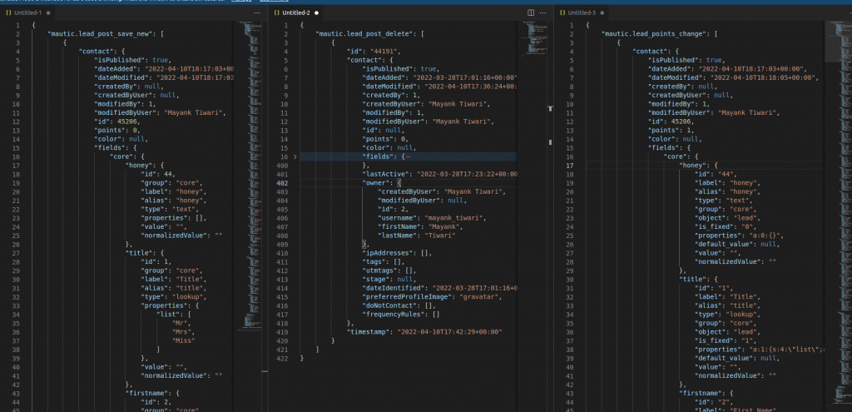Click the "mautic.lead_points_change" key
The height and width of the screenshot is (412, 852).
pyautogui.click(x=654, y=33)
